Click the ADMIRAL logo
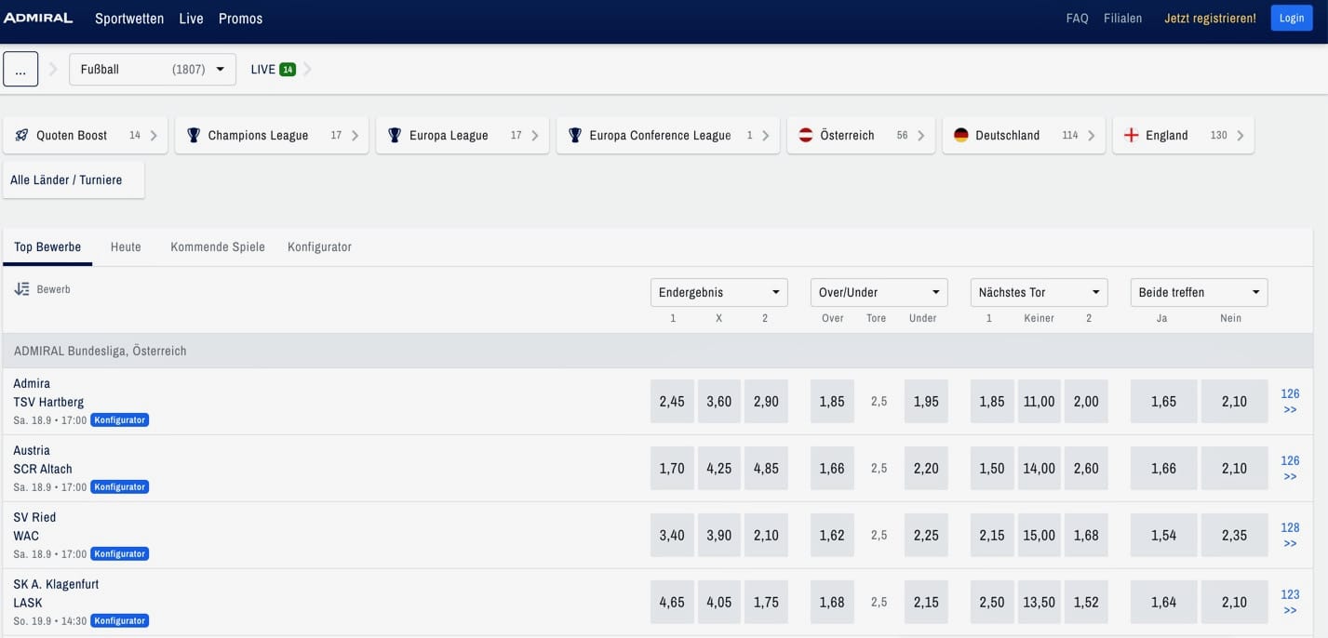Screen dimensions: 1328x638 coord(38,18)
